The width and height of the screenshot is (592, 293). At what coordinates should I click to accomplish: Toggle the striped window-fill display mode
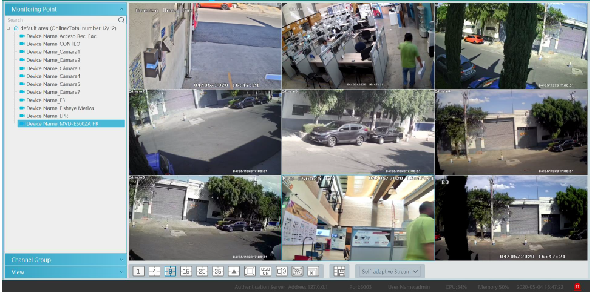297,271
